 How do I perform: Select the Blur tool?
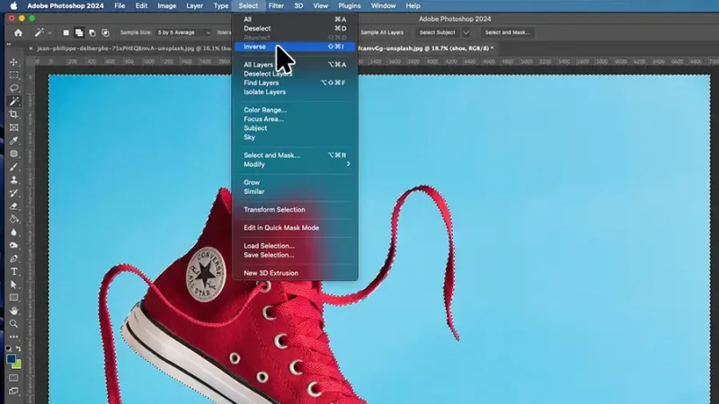13,233
